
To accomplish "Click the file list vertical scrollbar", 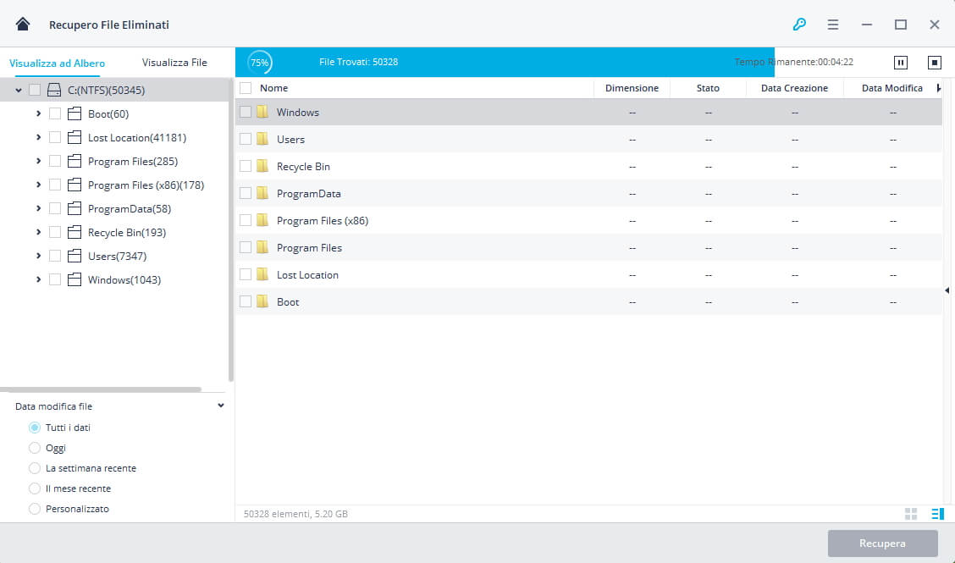I will point(948,290).
